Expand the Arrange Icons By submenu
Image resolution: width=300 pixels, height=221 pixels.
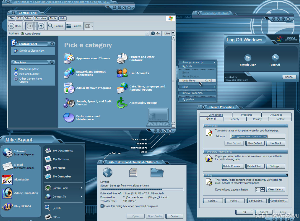[x=197, y=62]
